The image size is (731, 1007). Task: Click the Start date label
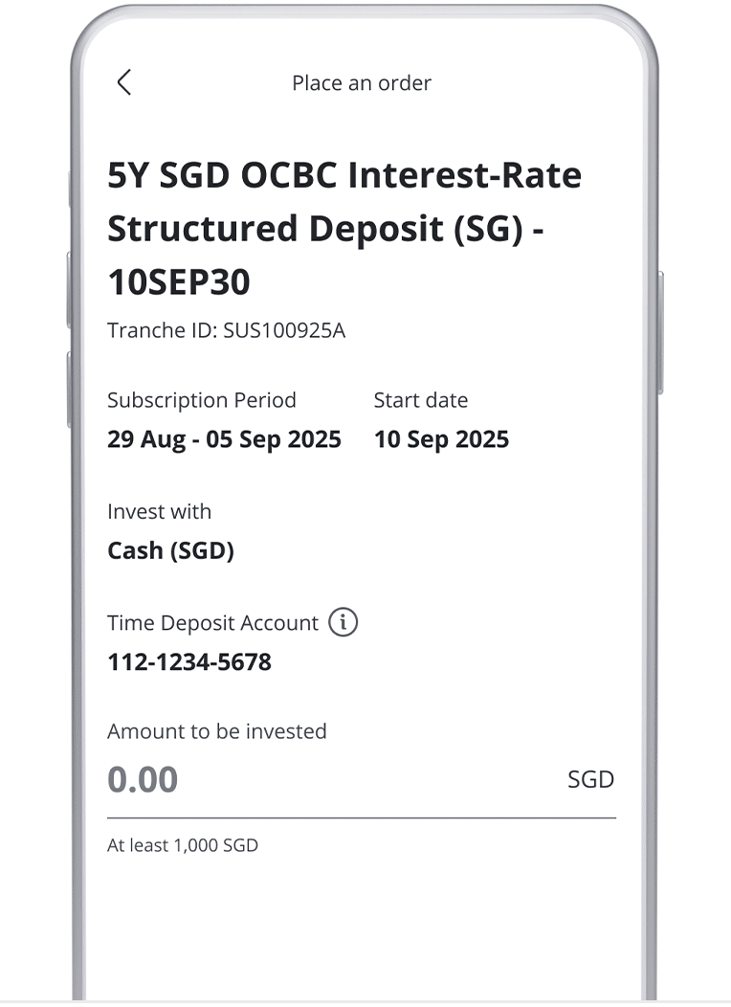(x=421, y=400)
